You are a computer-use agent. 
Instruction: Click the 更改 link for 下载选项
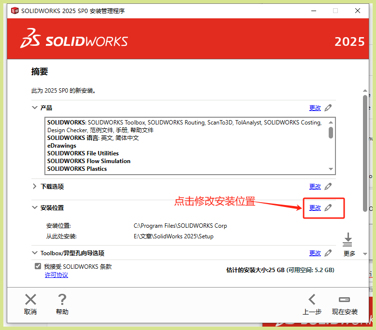(x=315, y=187)
